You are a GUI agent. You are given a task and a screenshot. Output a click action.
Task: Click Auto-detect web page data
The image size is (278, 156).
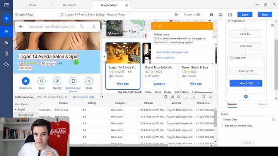pyautogui.click(x=172, y=52)
